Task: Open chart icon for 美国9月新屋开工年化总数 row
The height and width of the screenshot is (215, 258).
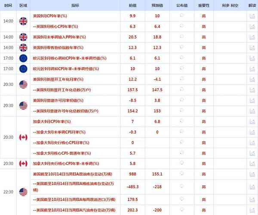Action: pyautogui.click(x=252, y=90)
